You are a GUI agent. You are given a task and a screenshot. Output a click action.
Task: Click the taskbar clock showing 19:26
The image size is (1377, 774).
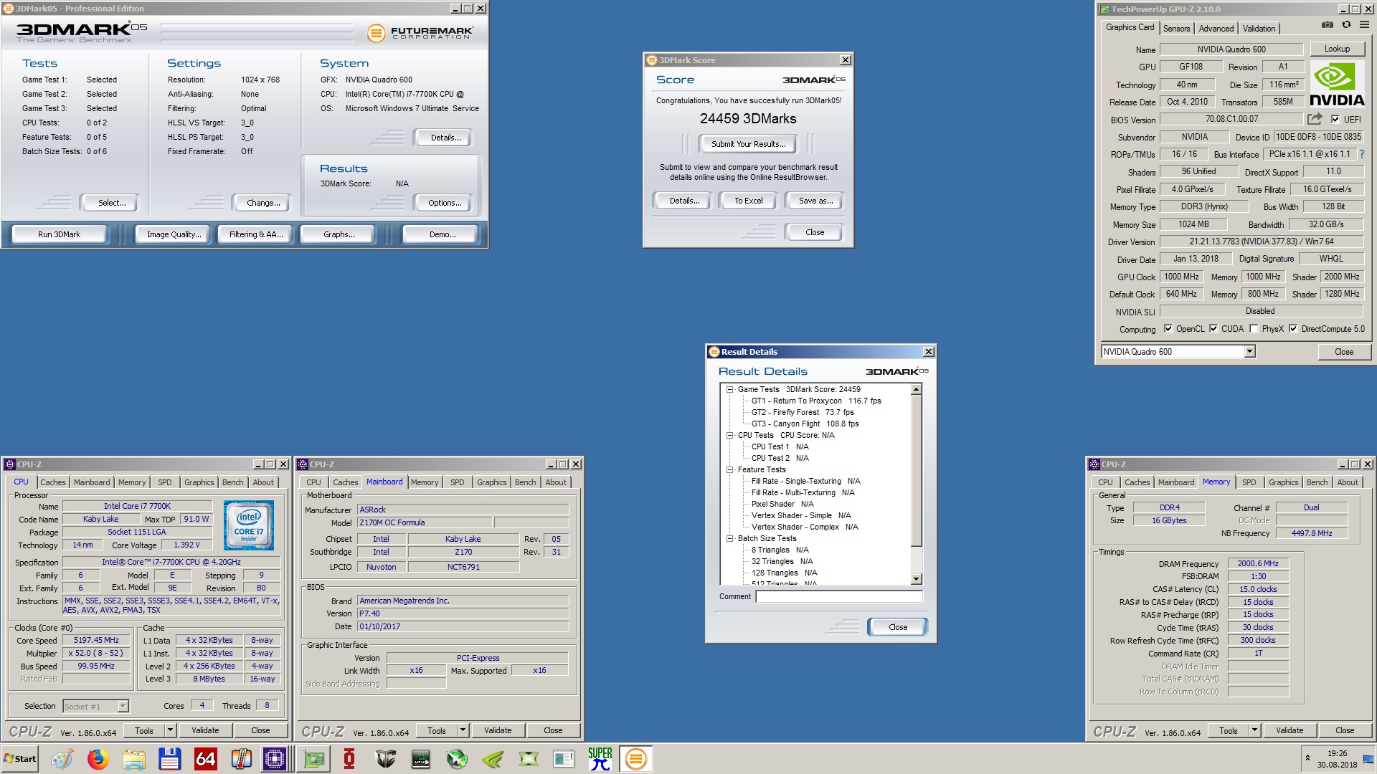pos(1337,759)
